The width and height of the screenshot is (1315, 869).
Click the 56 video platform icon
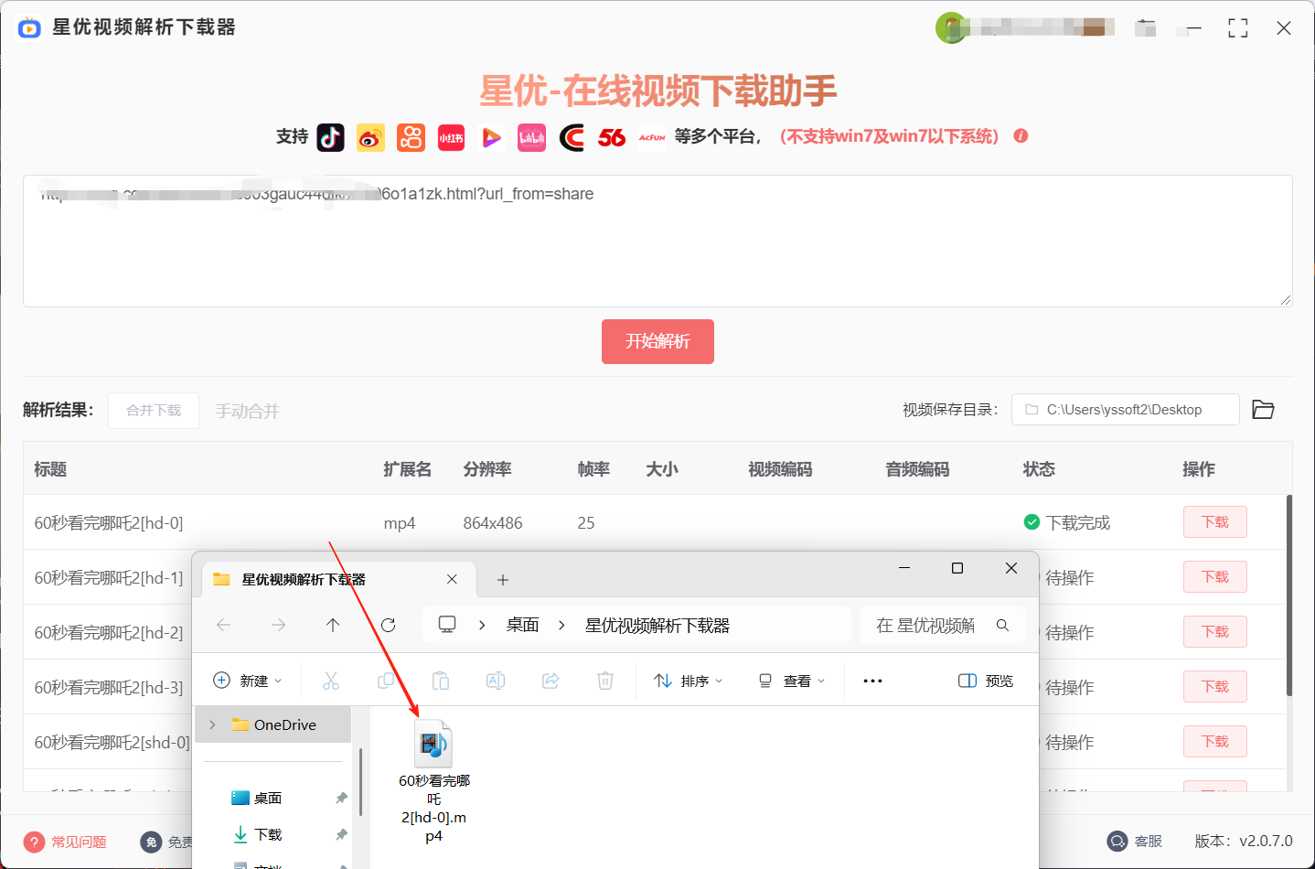pos(612,137)
